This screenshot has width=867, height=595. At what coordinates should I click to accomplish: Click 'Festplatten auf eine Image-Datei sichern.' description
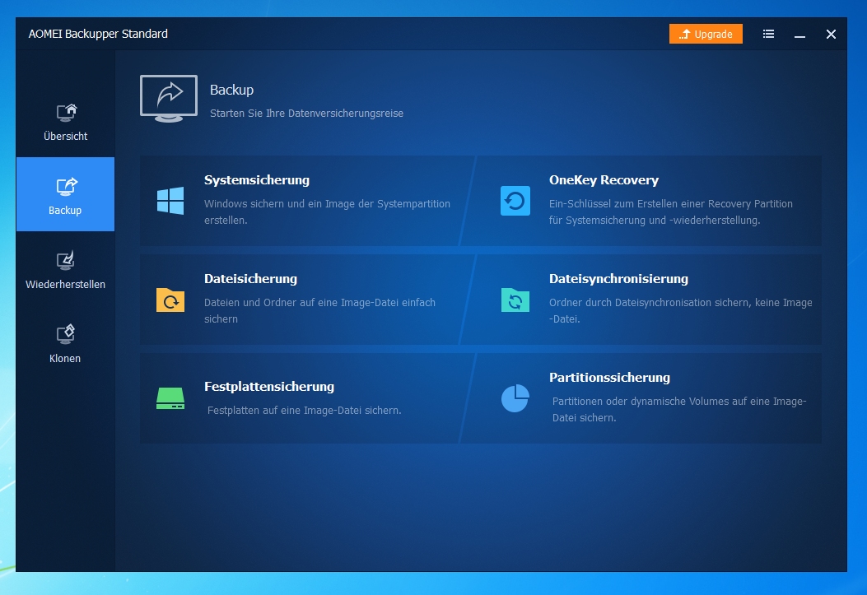(x=305, y=411)
